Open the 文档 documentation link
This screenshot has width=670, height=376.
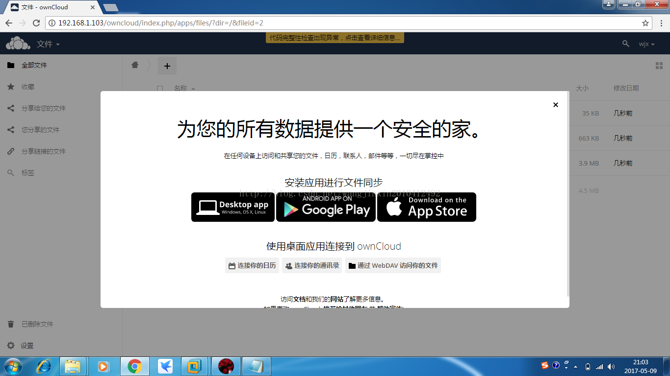pyautogui.click(x=299, y=299)
